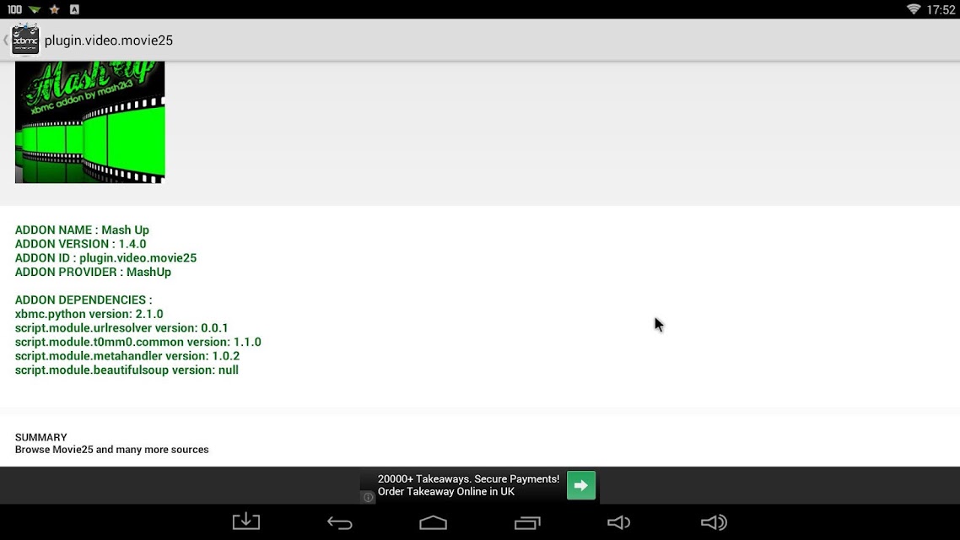960x540 pixels.
Task: Tap the keyboard A notification icon
Action: (74, 9)
